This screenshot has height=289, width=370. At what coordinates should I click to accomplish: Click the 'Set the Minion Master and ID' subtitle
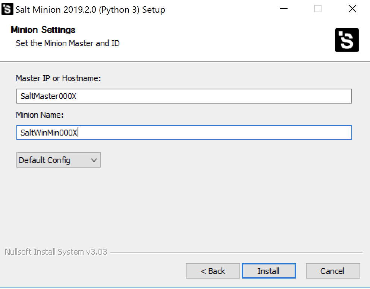point(68,43)
